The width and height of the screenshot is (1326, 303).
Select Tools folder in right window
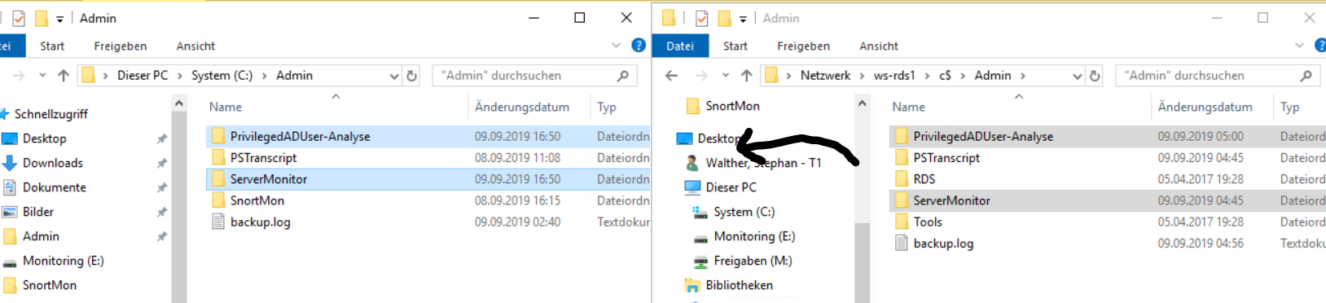(928, 222)
